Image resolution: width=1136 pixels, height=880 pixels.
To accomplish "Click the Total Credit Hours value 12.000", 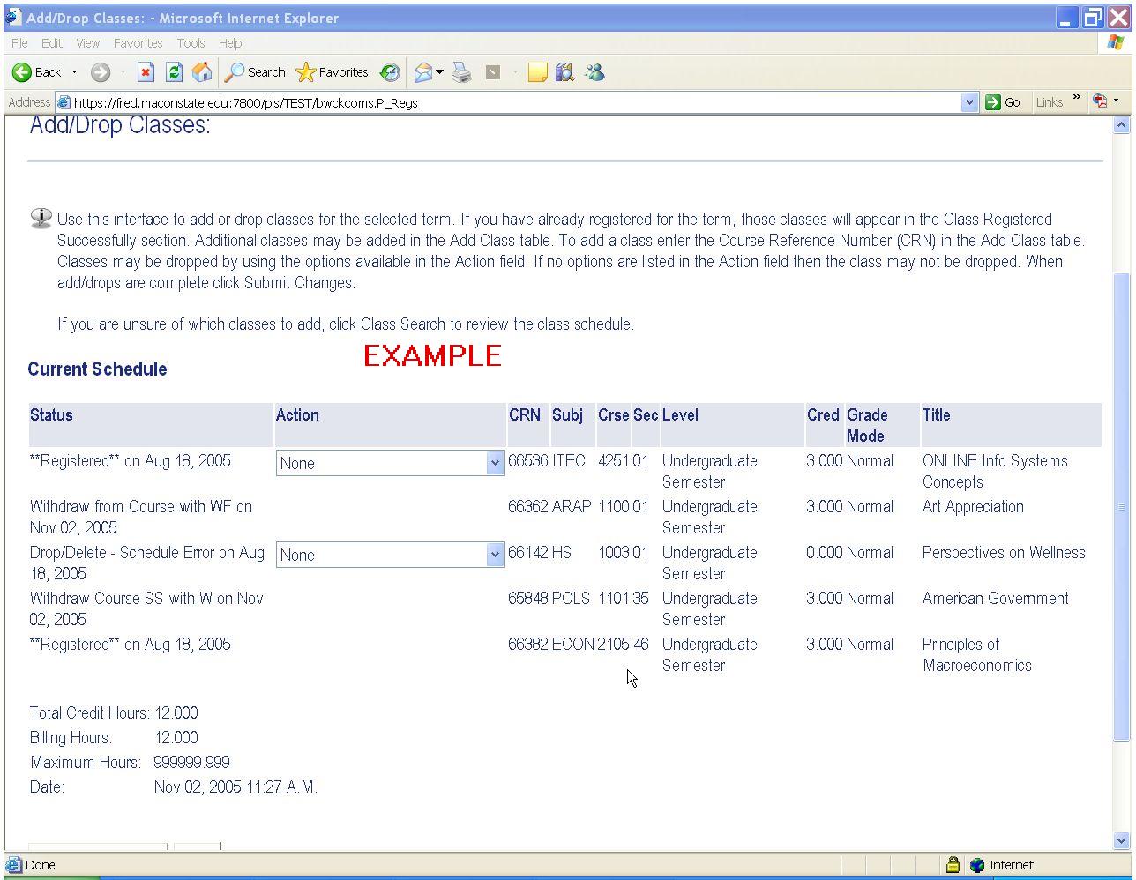I will pos(176,713).
